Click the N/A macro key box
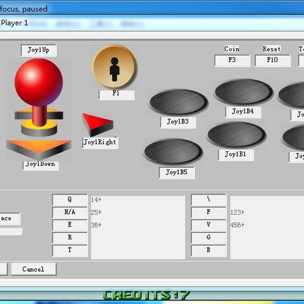 click(70, 212)
